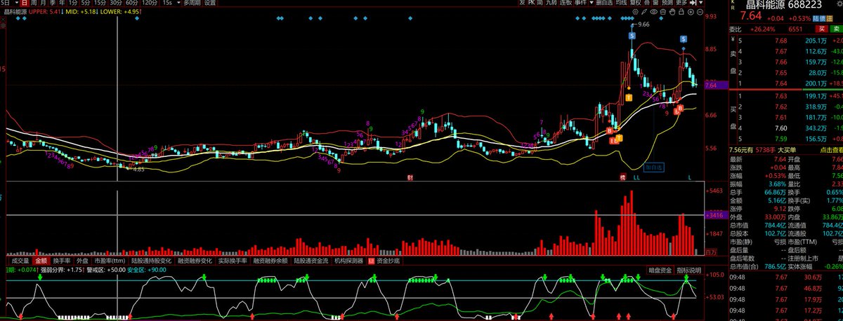843x321 pixels.
Task: Switch to 金额 amount indicator tab
Action: (41, 260)
